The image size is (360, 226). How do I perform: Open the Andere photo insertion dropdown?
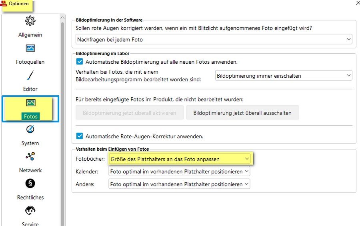pyautogui.click(x=180, y=184)
